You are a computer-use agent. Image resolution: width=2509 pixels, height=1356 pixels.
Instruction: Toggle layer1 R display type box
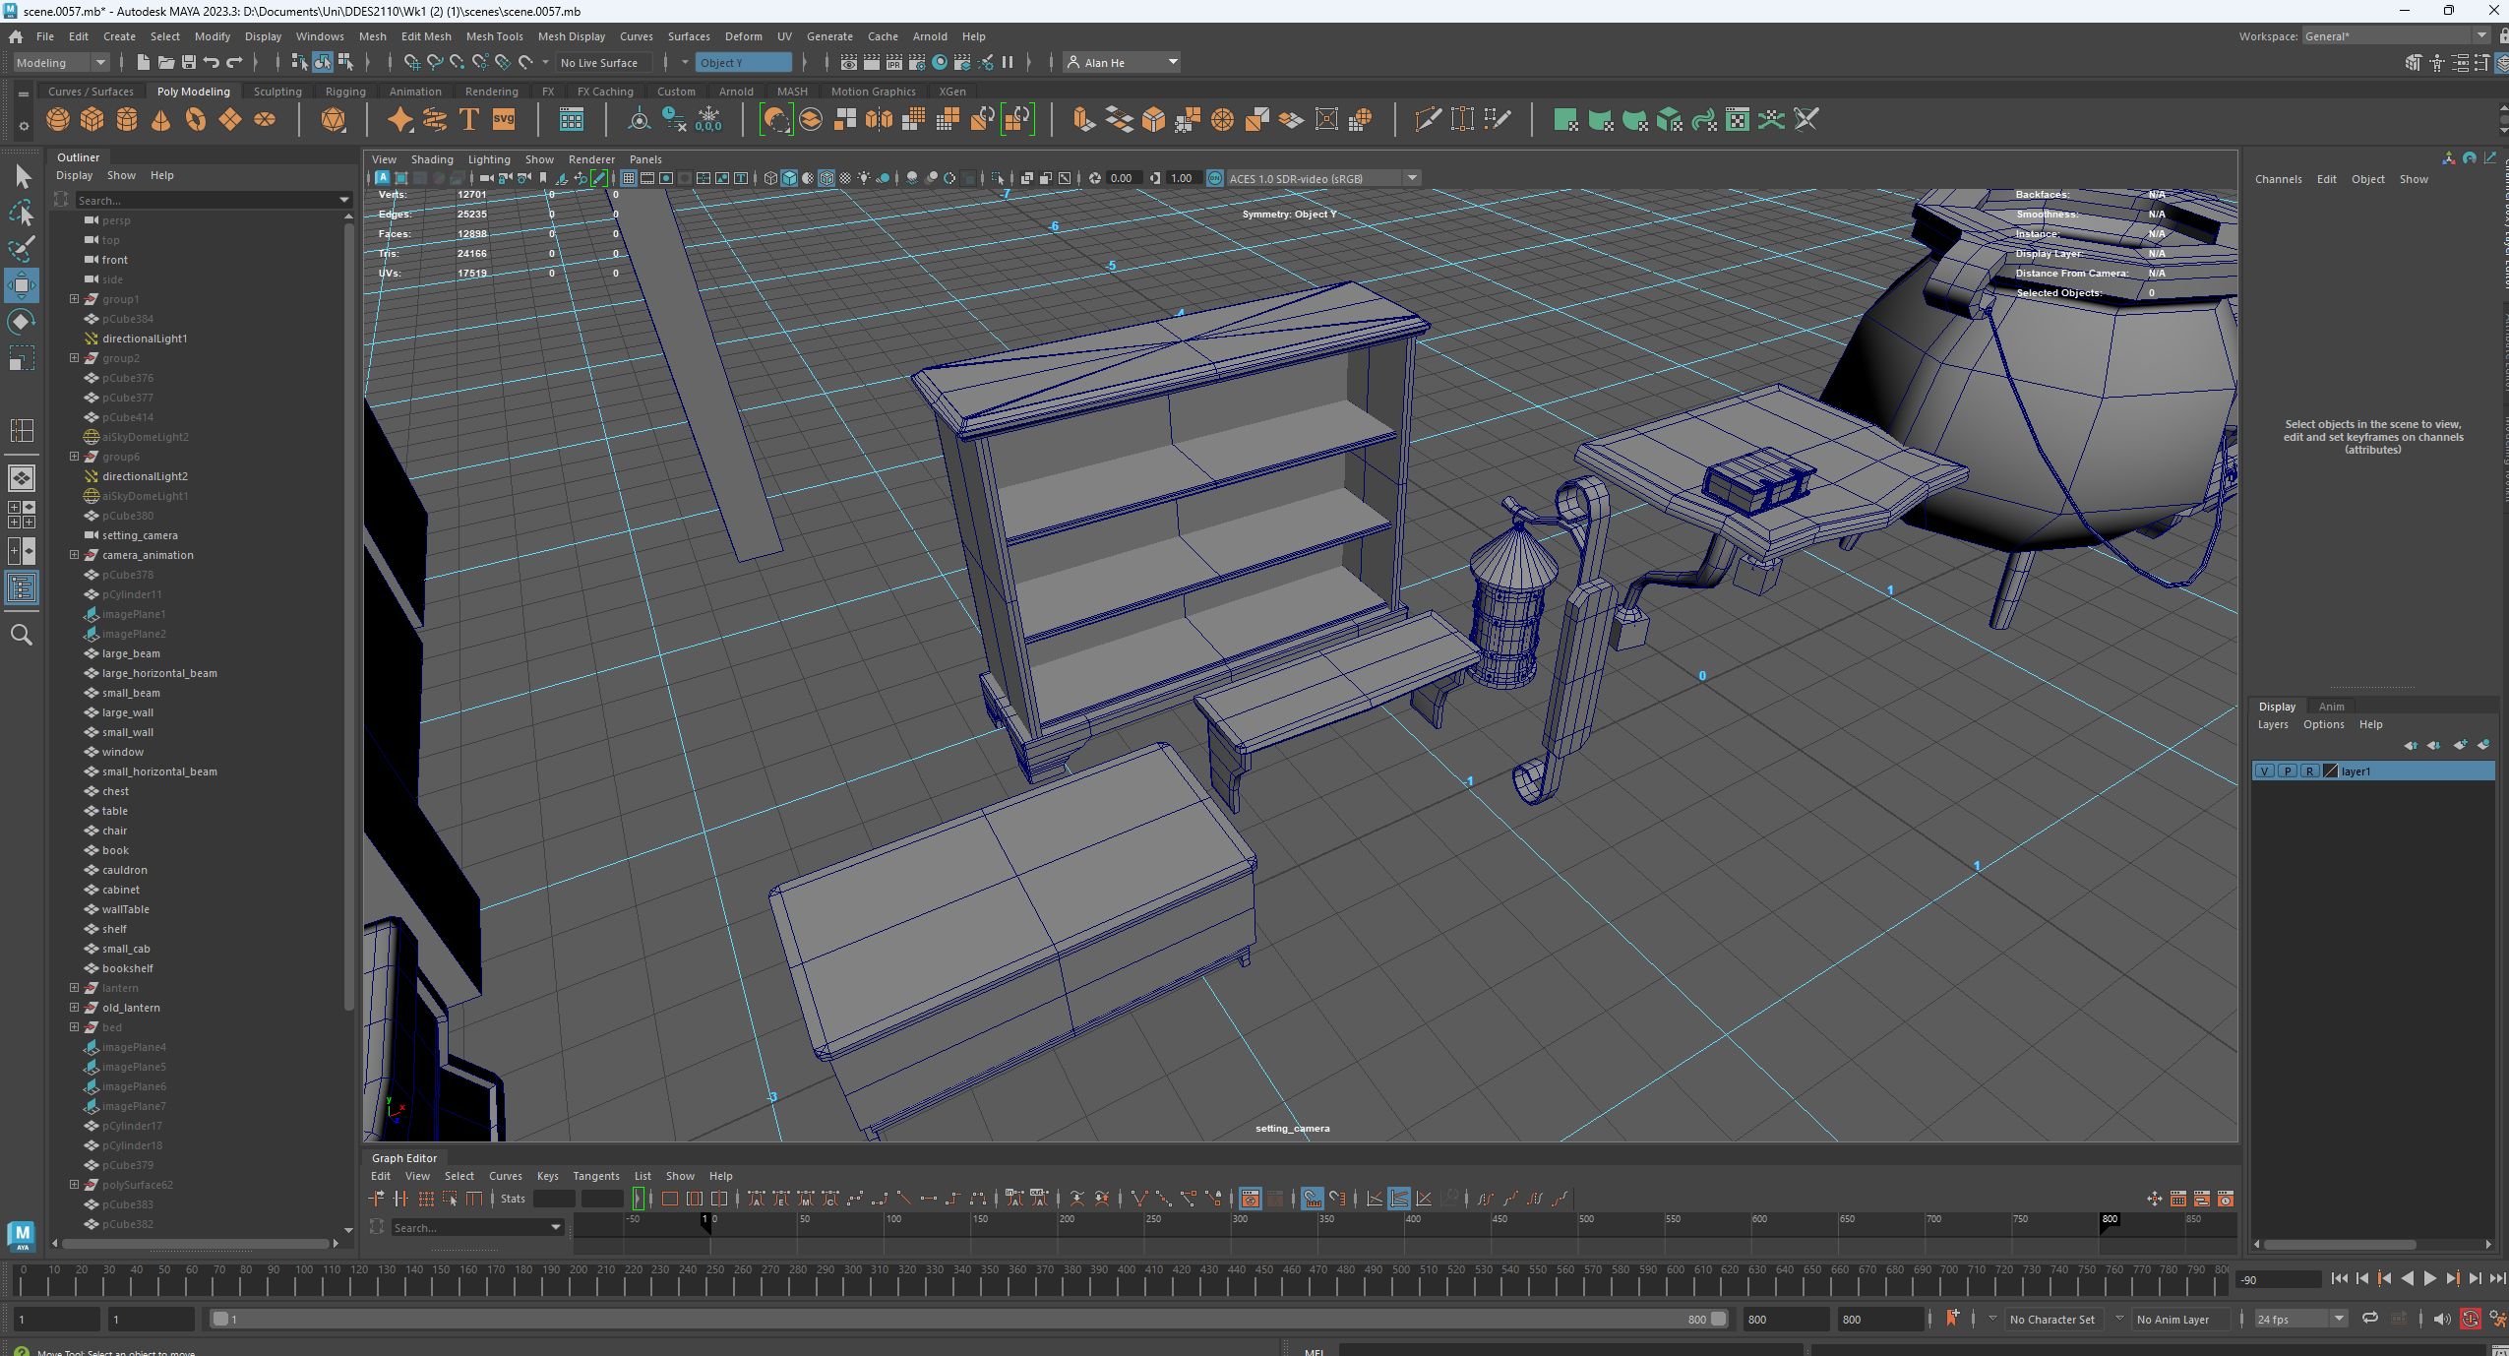(2309, 771)
